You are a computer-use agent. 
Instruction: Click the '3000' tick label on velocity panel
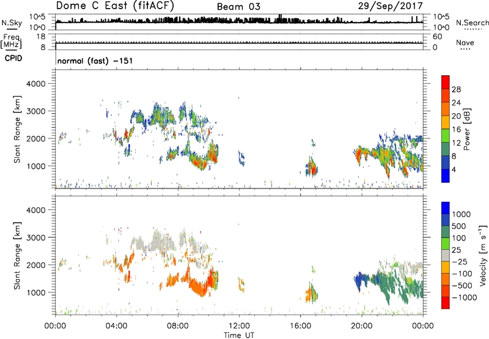(x=36, y=237)
